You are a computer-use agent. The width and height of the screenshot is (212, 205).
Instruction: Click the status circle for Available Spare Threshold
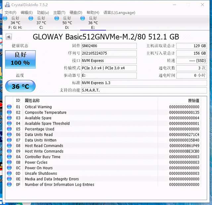pos(9,124)
